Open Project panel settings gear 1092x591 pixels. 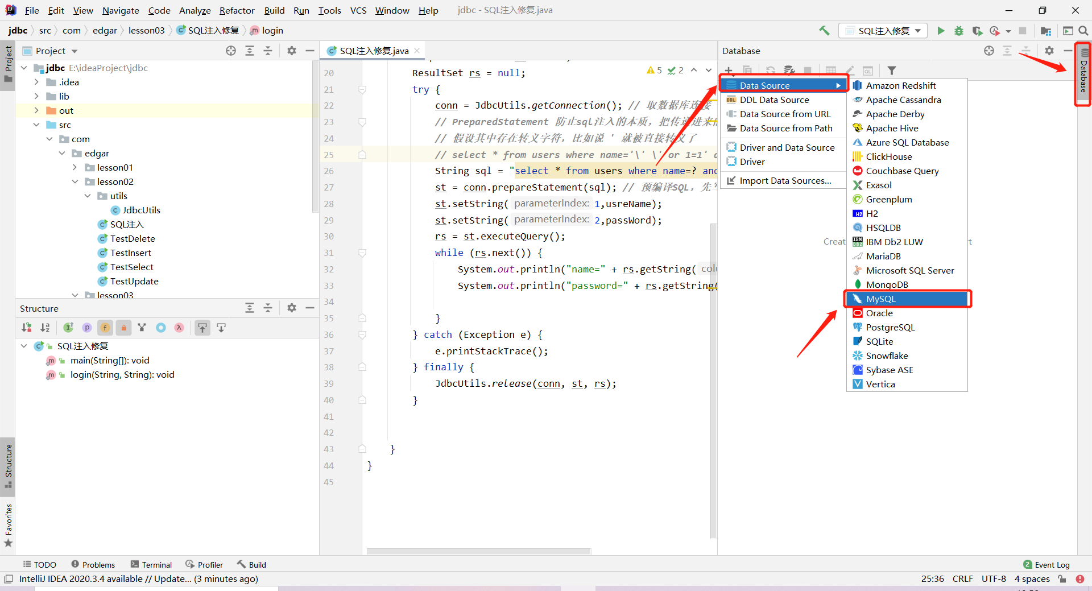(x=292, y=51)
